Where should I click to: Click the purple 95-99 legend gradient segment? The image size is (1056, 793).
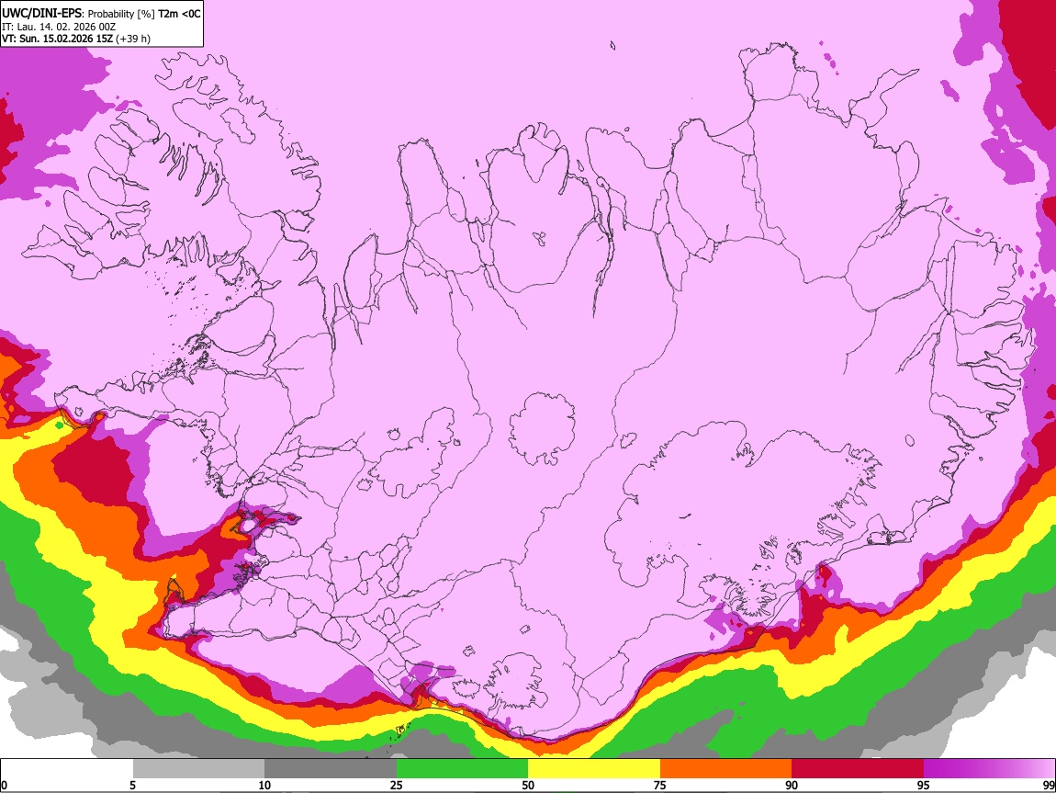(x=989, y=769)
